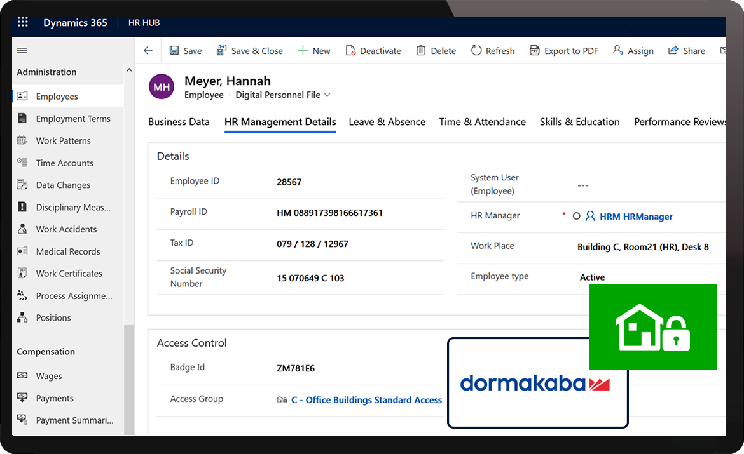
Task: Click the Save & Close icon
Action: (221, 50)
